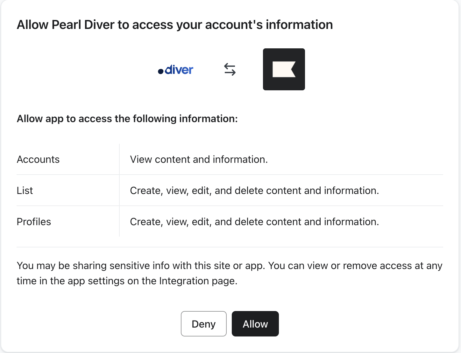This screenshot has width=461, height=353.
Task: Select the Profiles row label
Action: click(x=34, y=222)
